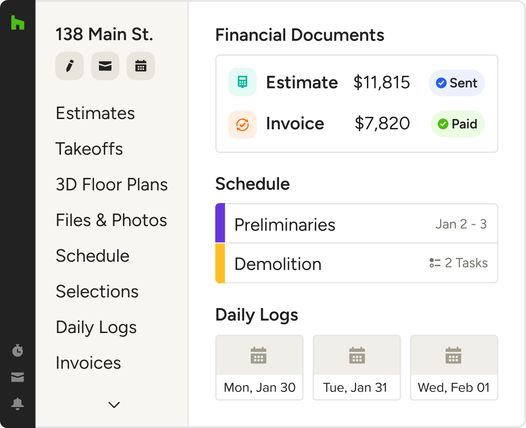Screen dimensions: 526x428
Task: Open the calendar icon beside project title
Action: click(x=140, y=66)
